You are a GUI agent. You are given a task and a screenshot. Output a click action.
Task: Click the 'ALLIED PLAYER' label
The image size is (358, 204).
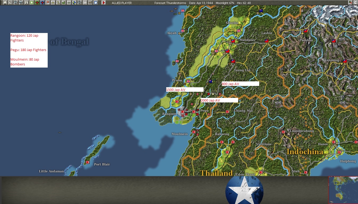coord(122,3)
